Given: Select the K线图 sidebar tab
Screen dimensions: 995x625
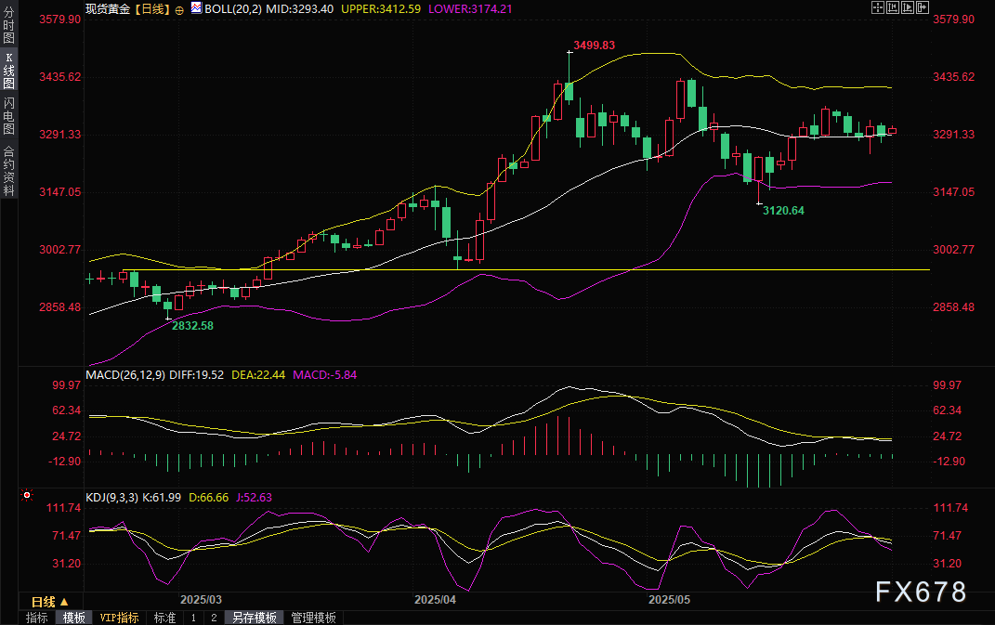Looking at the screenshot, I should pyautogui.click(x=8, y=71).
